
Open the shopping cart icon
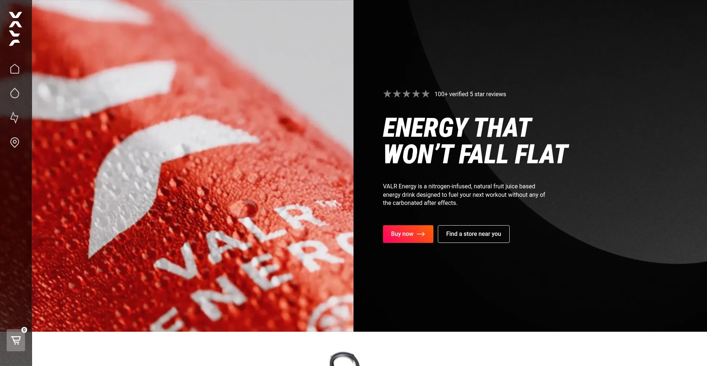16,340
